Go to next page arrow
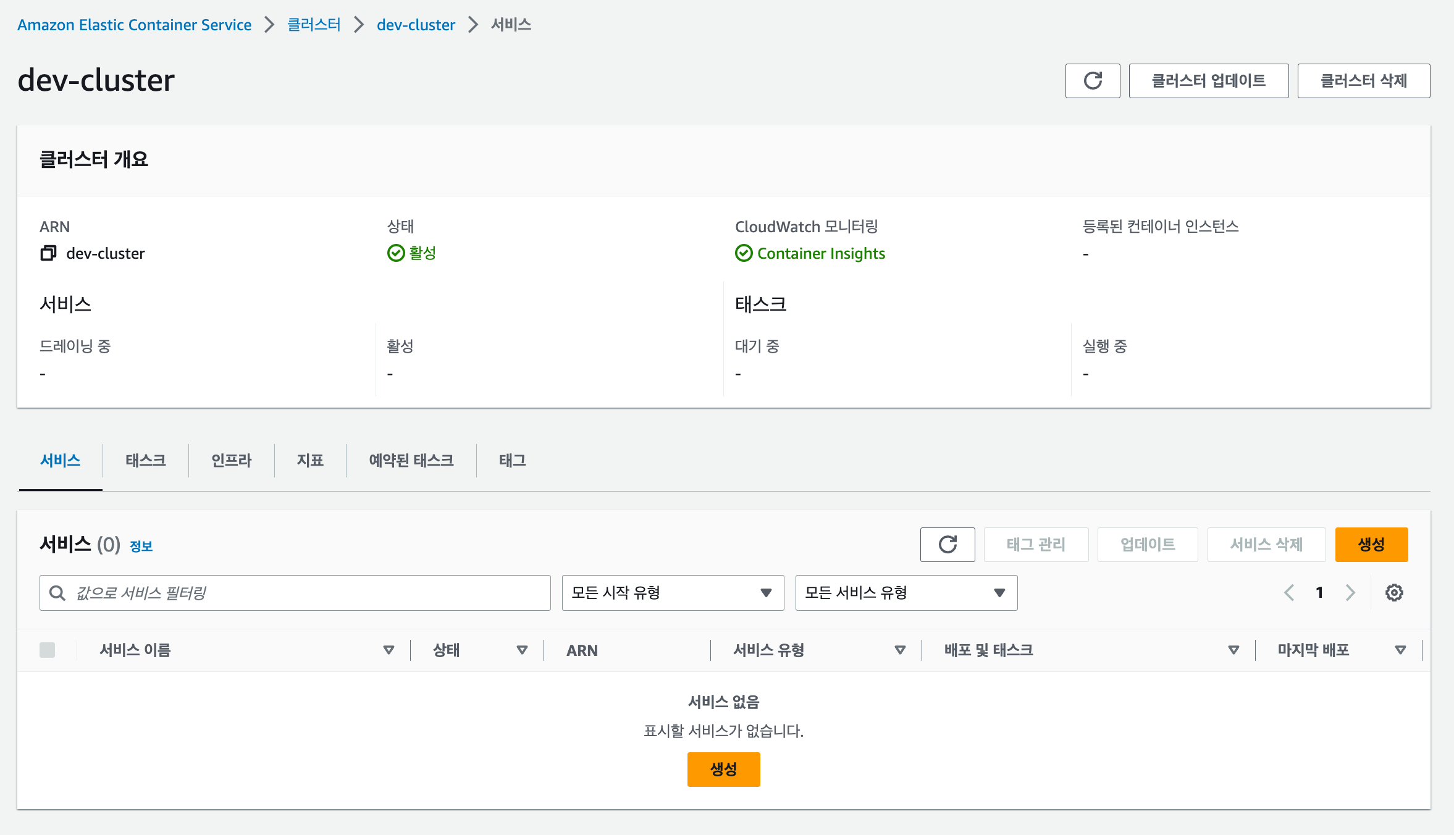 1350,593
